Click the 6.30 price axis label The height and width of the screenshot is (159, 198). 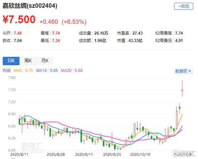[x=12, y=138]
